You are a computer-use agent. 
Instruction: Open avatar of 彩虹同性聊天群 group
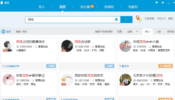[x=9, y=80]
